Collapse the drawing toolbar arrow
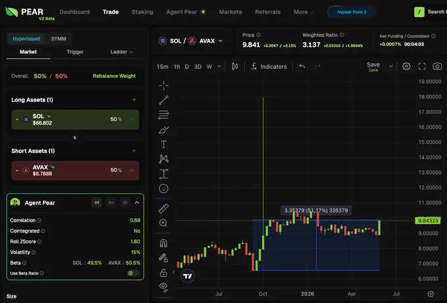 pyautogui.click(x=174, y=272)
